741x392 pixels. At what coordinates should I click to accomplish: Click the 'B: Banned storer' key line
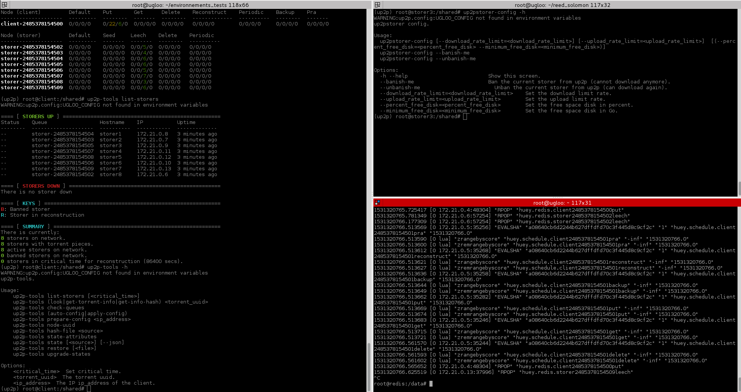point(26,209)
